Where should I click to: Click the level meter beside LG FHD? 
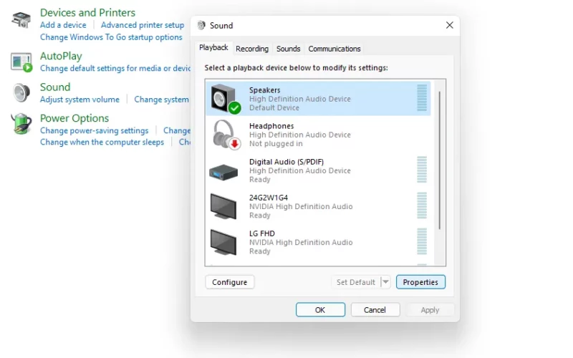tap(422, 241)
